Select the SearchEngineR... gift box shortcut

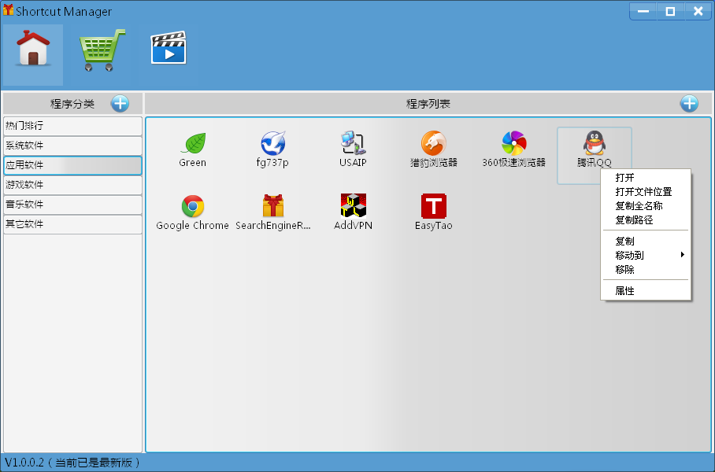tap(272, 212)
